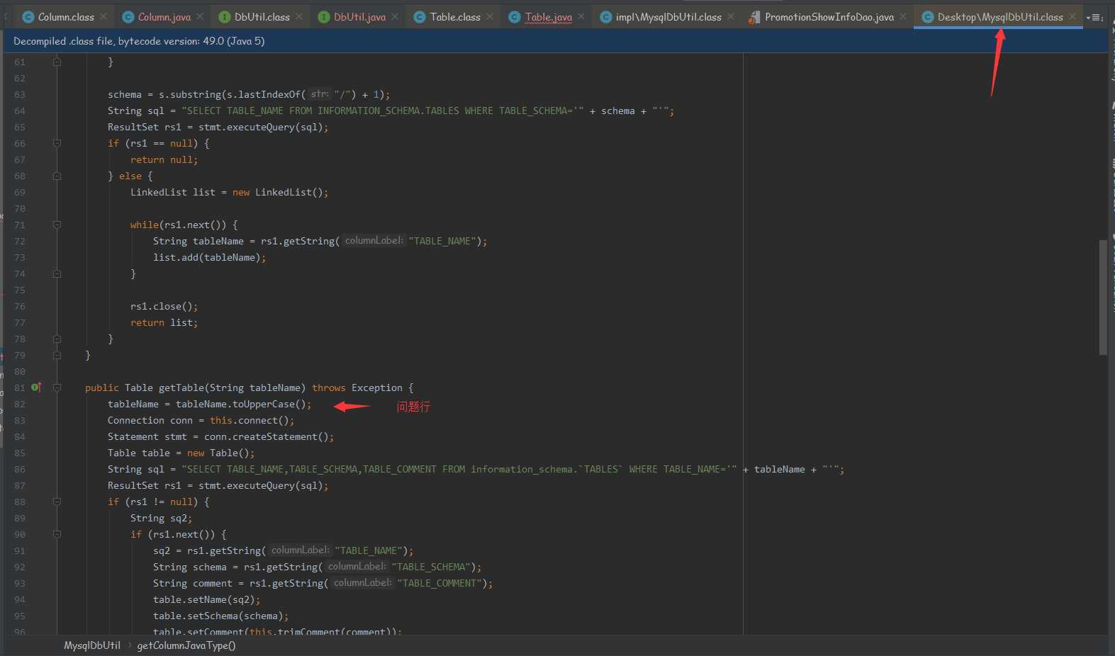The height and width of the screenshot is (656, 1115).
Task: Click on 'rs1.close();' statement
Action: 164,306
